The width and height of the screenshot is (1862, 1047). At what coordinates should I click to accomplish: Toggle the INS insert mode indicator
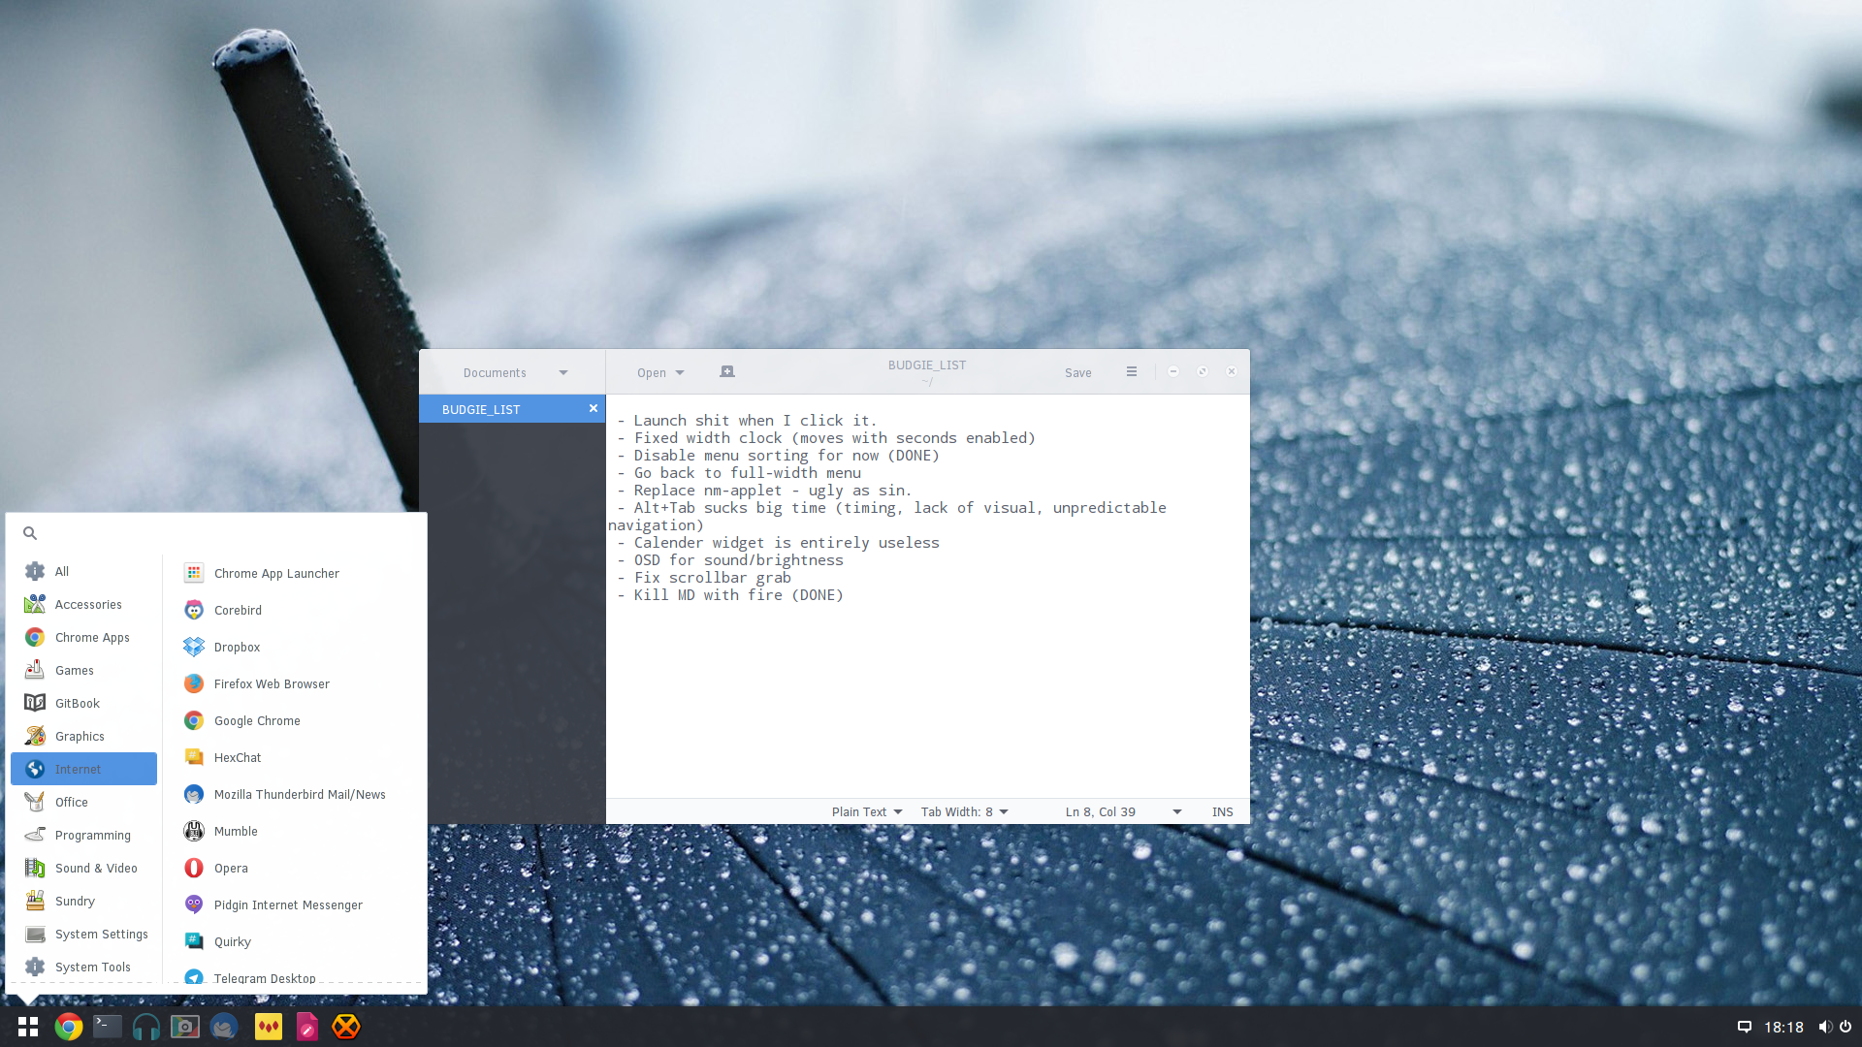tap(1222, 811)
